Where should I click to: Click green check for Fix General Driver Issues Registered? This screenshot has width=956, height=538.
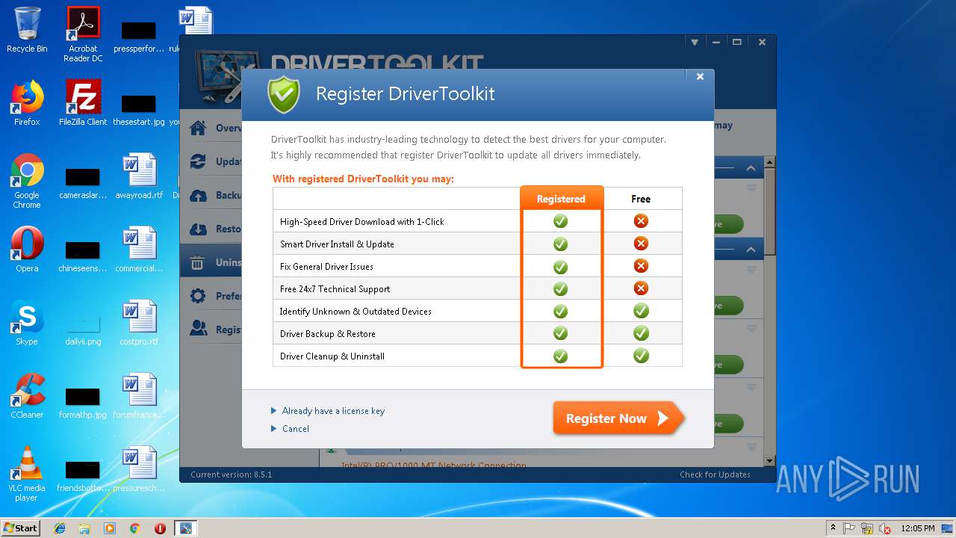560,266
